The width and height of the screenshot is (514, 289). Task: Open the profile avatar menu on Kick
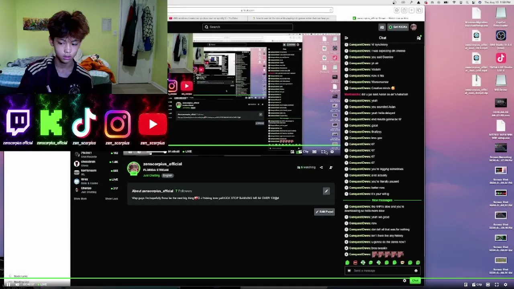414,27
